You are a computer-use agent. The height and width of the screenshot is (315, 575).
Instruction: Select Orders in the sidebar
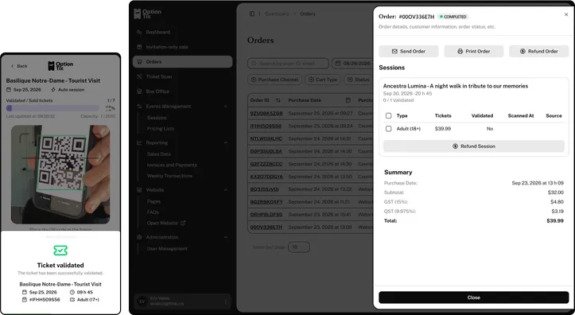pos(183,61)
